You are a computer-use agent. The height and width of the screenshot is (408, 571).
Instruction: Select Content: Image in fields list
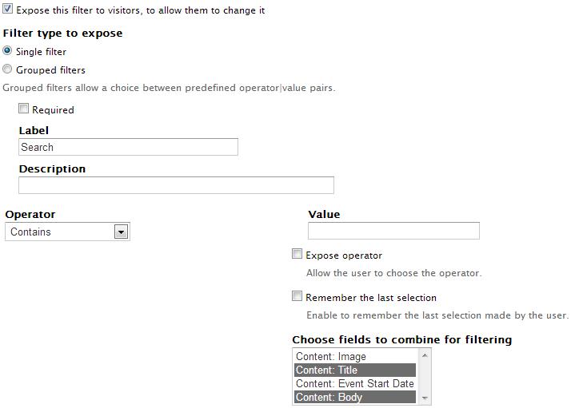coord(355,356)
